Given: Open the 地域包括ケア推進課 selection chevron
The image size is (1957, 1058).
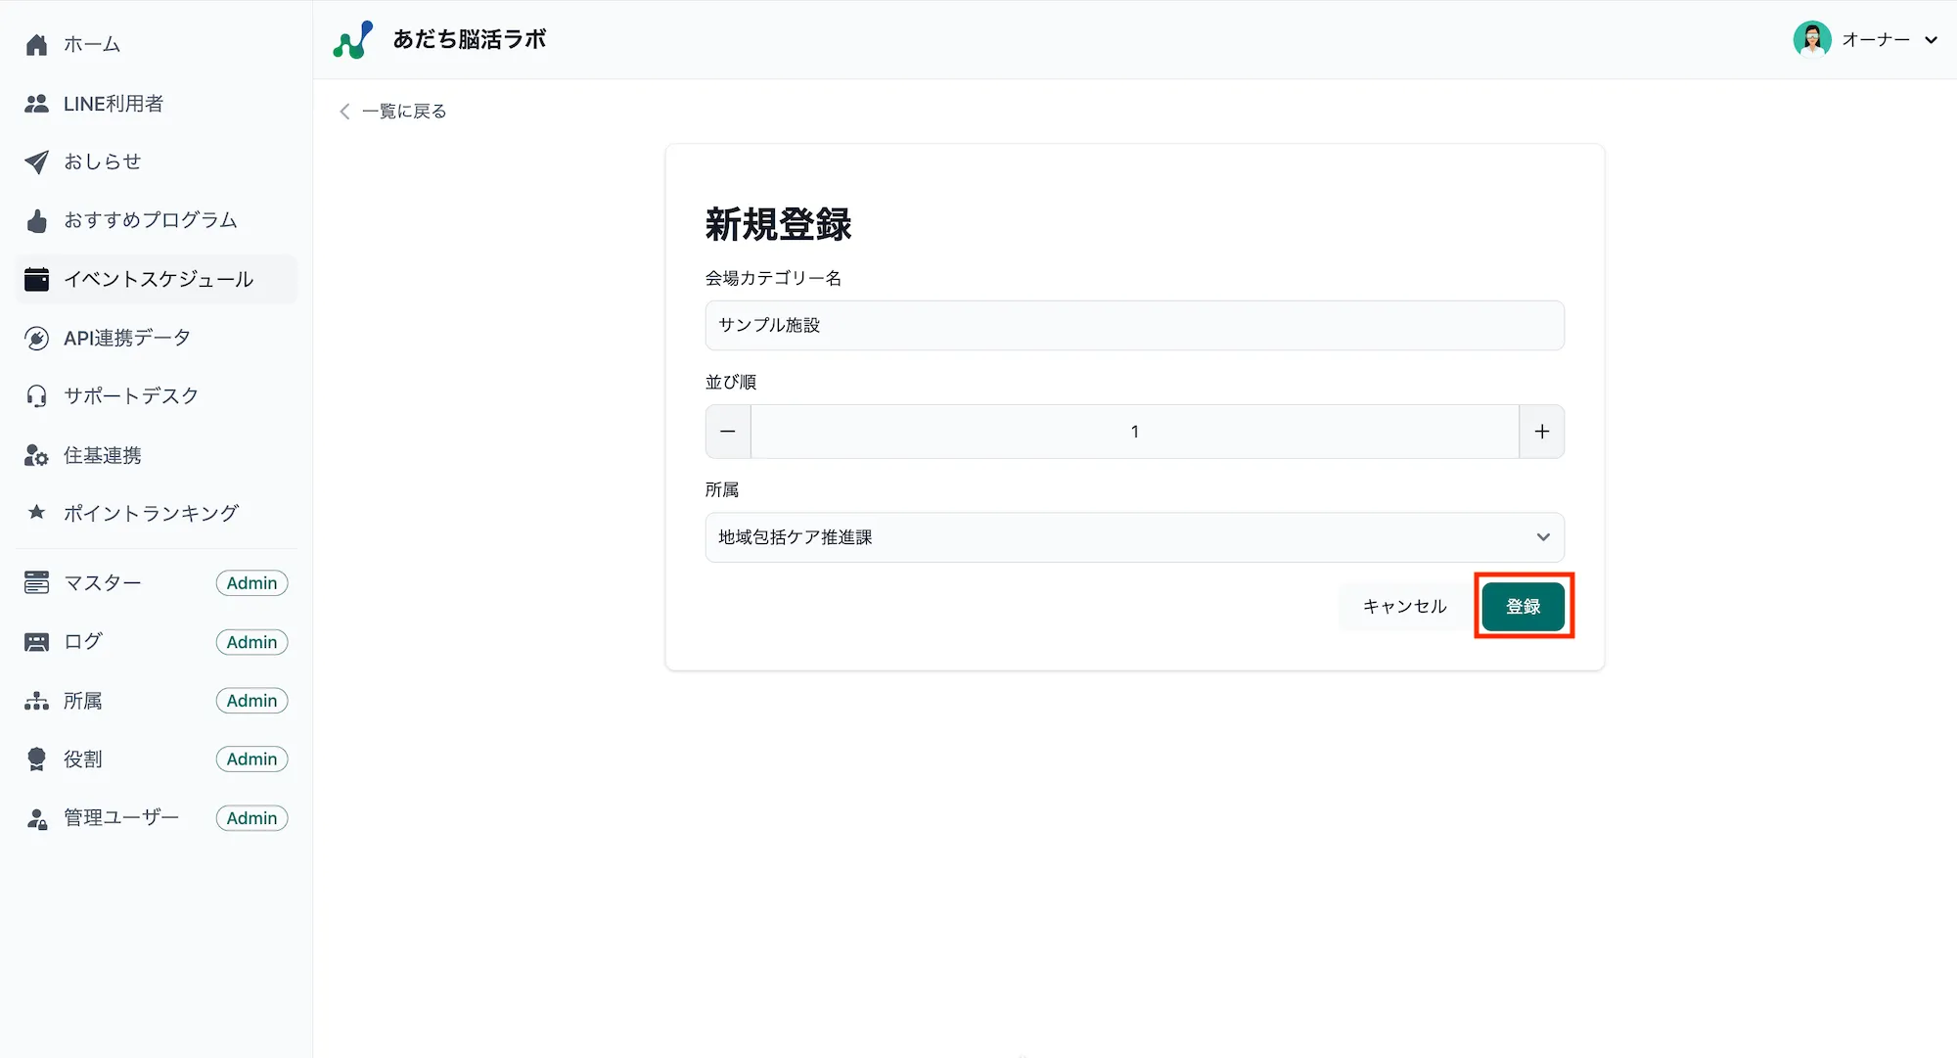Looking at the screenshot, I should [x=1543, y=536].
